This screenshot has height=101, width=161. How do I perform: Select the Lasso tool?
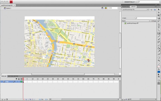159,21
